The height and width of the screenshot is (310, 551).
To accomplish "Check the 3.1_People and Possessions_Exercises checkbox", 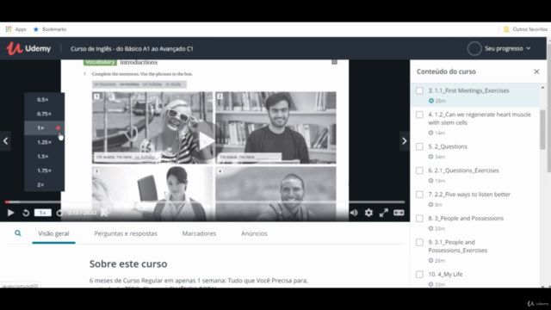I will (419, 242).
